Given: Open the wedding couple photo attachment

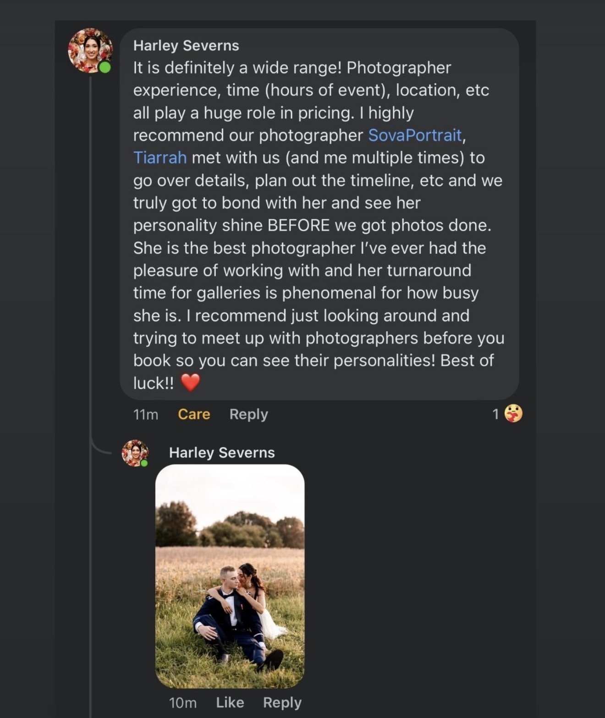Looking at the screenshot, I should (x=230, y=576).
